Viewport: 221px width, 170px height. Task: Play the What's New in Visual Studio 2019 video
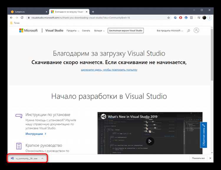pos(150,141)
